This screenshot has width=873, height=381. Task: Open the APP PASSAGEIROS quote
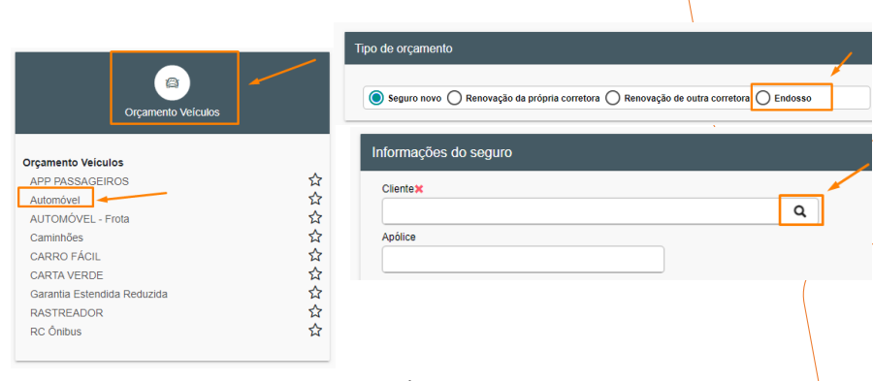[80, 181]
